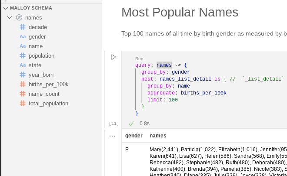
Task: Click the limit value 100
Action: (x=173, y=100)
